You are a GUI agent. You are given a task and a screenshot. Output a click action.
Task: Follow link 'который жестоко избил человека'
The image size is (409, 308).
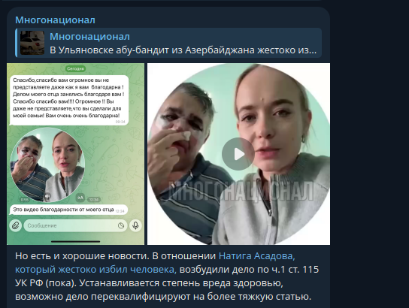pos(95,270)
